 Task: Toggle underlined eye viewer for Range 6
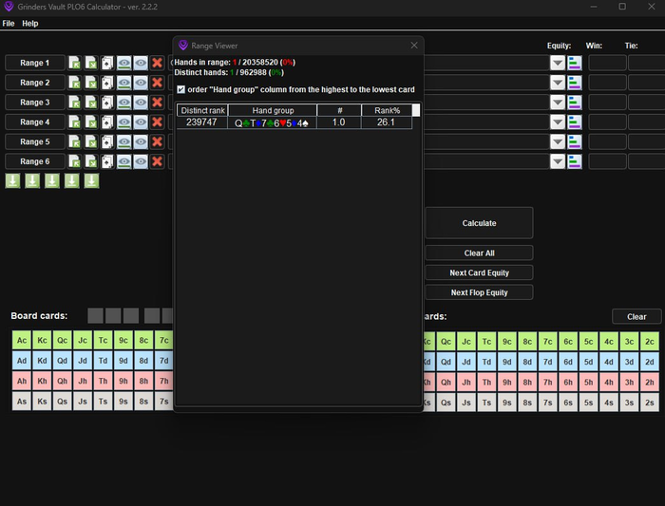pos(123,161)
